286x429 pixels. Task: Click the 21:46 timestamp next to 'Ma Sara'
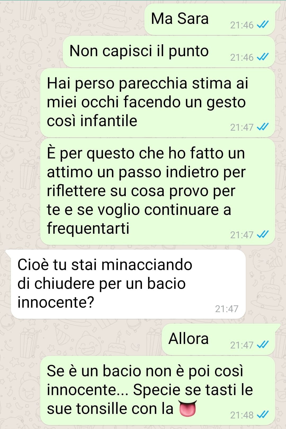click(x=242, y=25)
